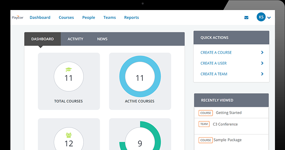Click the CREATE A TEAM link

(x=214, y=74)
